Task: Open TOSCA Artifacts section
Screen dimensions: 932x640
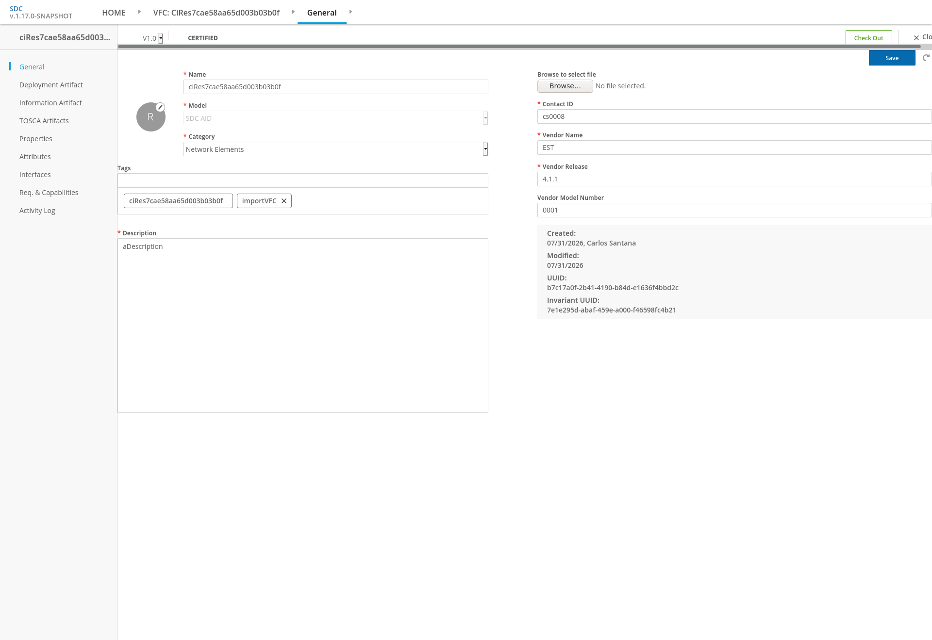Action: [44, 121]
